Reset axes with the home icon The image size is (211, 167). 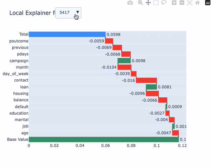pyautogui.click(x=197, y=3)
